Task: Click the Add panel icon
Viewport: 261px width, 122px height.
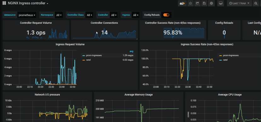Action: pos(182,3)
